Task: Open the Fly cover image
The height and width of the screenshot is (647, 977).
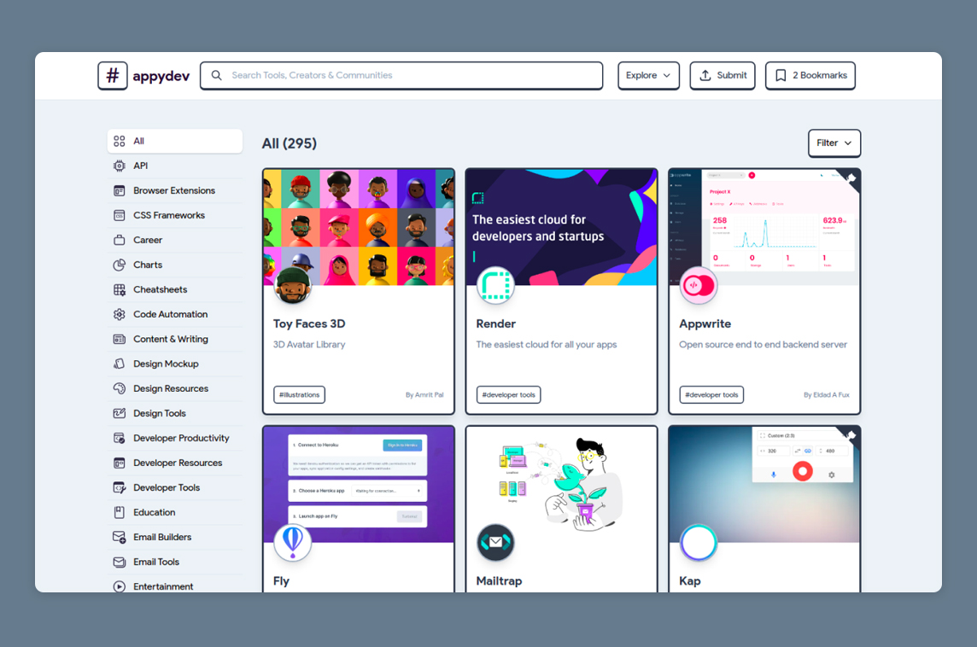Action: pos(359,485)
